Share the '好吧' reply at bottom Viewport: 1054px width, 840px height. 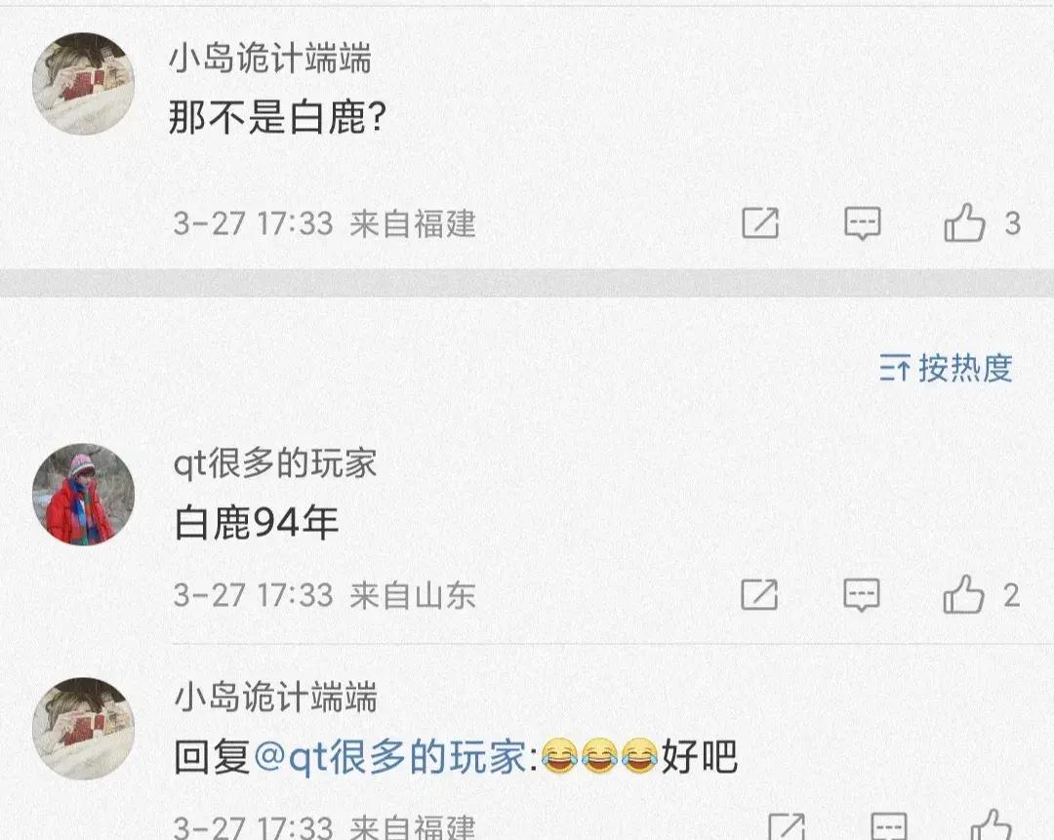click(x=787, y=826)
